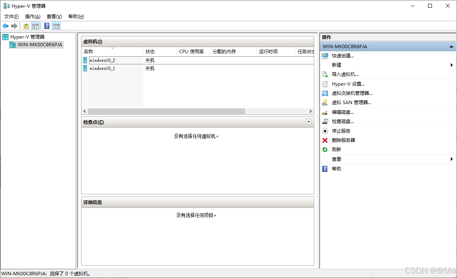
Task: Open Hyper-V 设置... action
Action: (348, 84)
